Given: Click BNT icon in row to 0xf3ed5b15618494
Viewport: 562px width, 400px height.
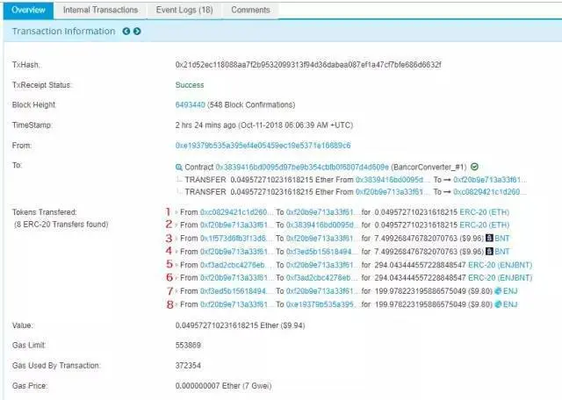Looking at the screenshot, I should coord(489,252).
